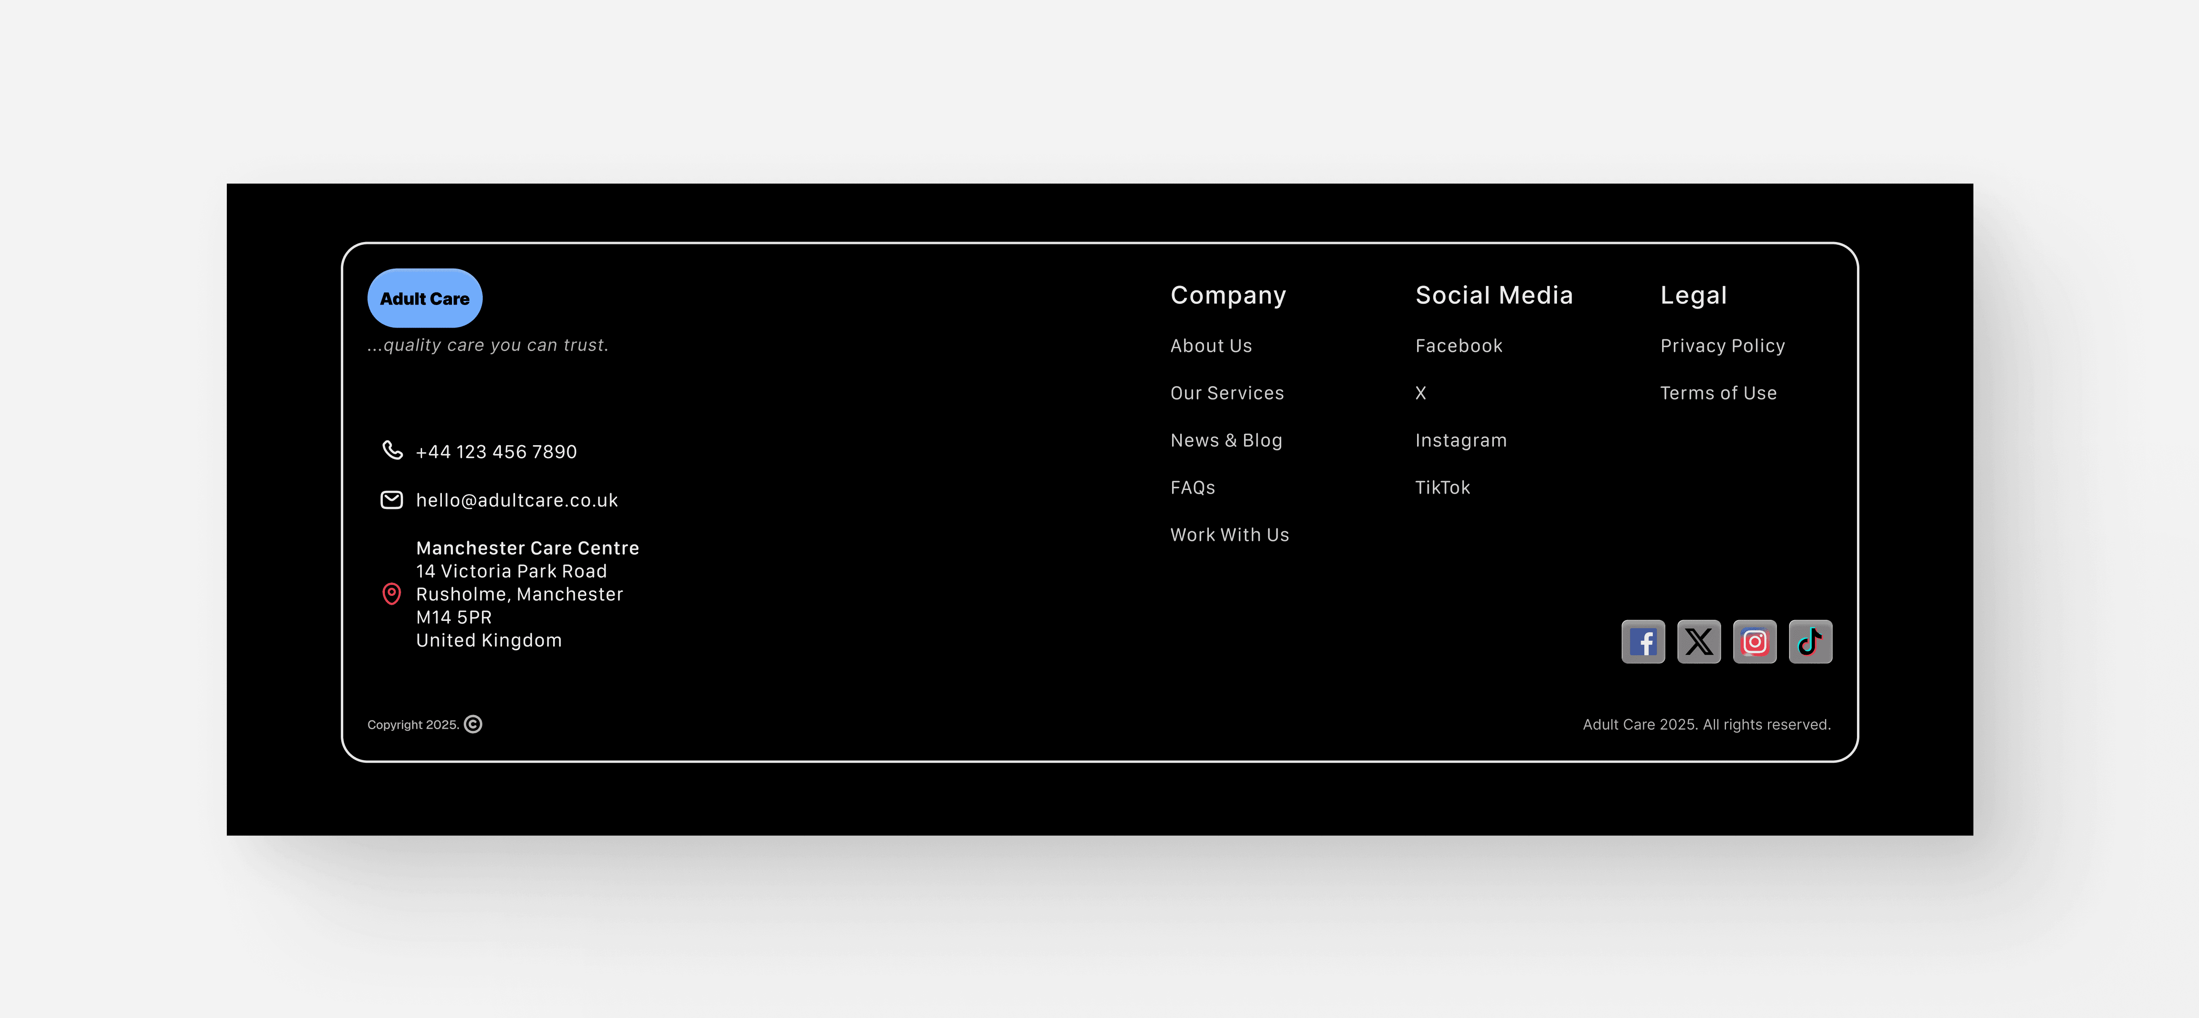This screenshot has width=2199, height=1018.
Task: Click the envelope email icon
Action: (x=391, y=500)
